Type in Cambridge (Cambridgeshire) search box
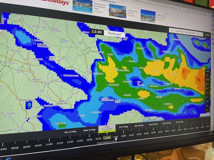Image resolution: width=214 pixels, height=160 pixels. click(x=188, y=31)
